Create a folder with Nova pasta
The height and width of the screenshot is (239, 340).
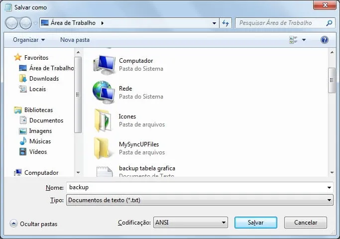click(x=75, y=40)
